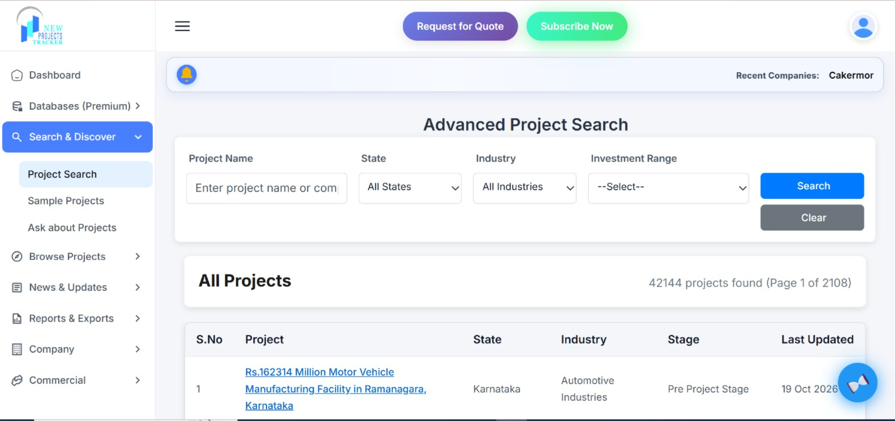895x421 pixels.
Task: Open Ask about Projects in the sidebar
Action: pyautogui.click(x=72, y=228)
